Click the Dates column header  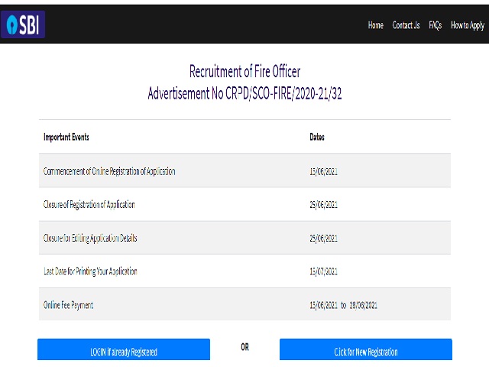pyautogui.click(x=317, y=137)
